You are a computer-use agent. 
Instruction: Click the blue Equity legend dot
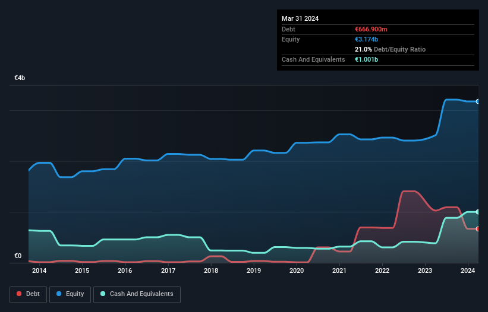point(59,294)
